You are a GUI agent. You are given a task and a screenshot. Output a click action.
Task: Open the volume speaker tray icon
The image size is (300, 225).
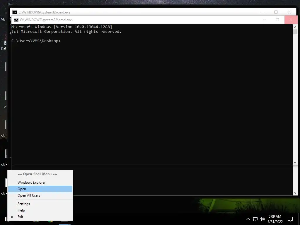click(x=262, y=219)
